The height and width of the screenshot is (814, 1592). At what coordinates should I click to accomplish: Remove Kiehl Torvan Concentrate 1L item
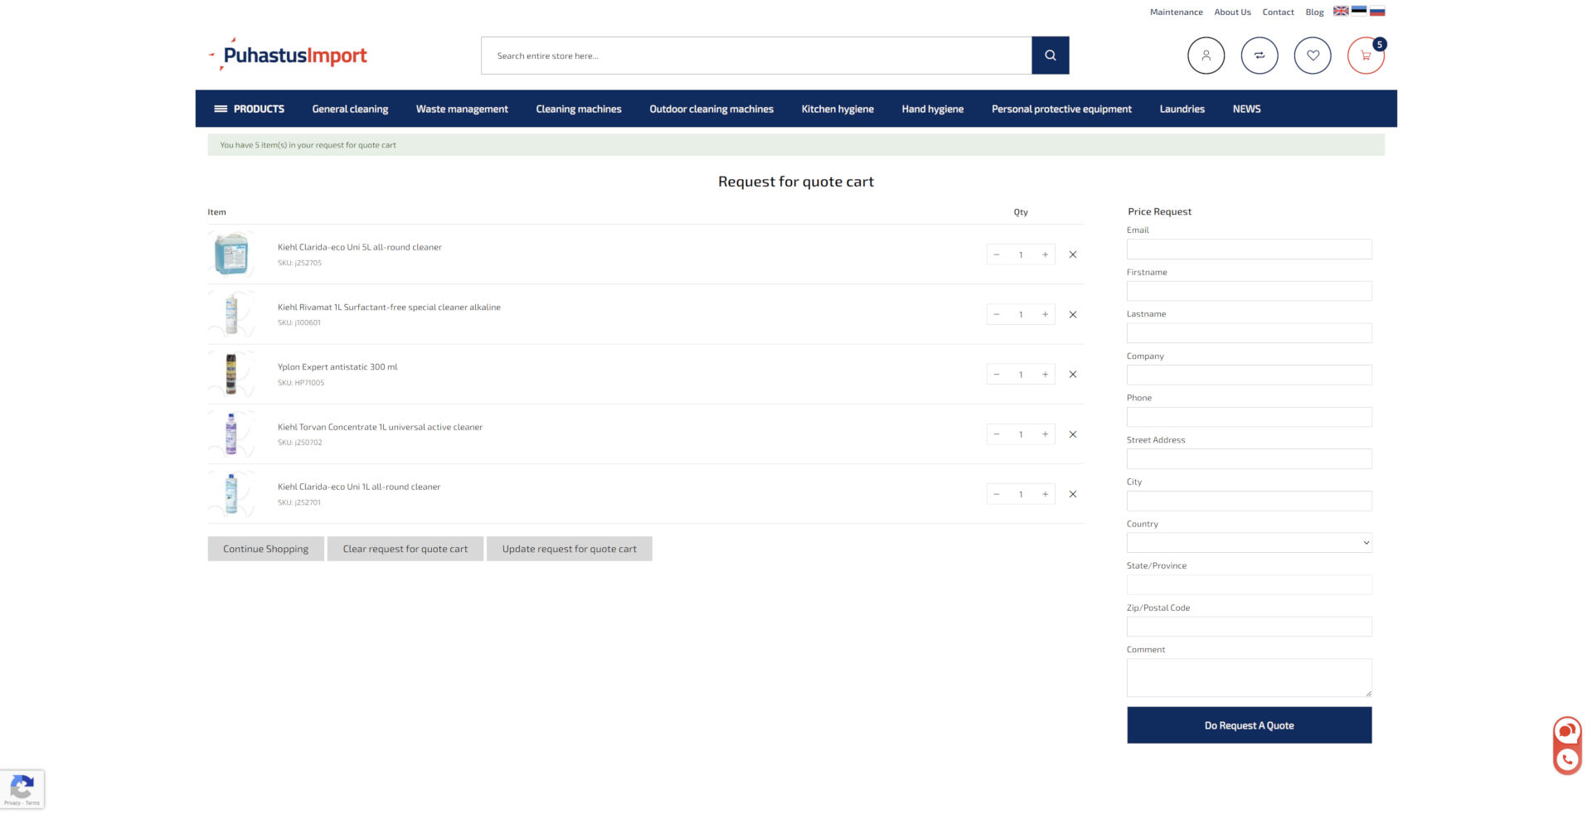[x=1072, y=434]
